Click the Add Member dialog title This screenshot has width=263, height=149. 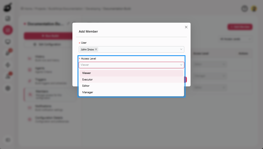pos(88,31)
